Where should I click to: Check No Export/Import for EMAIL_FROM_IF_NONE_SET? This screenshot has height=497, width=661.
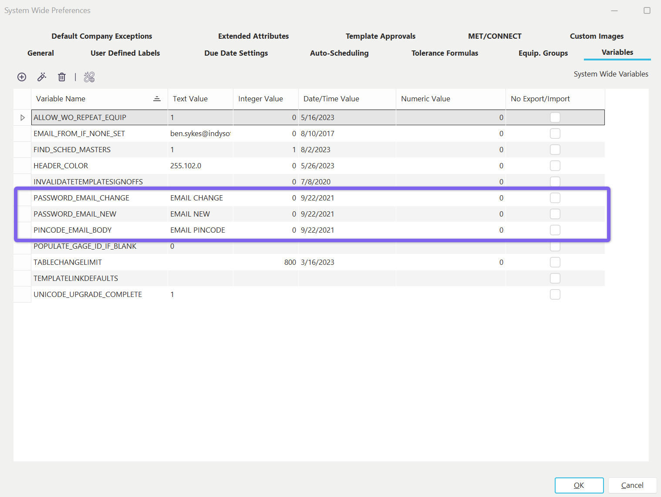click(x=555, y=133)
